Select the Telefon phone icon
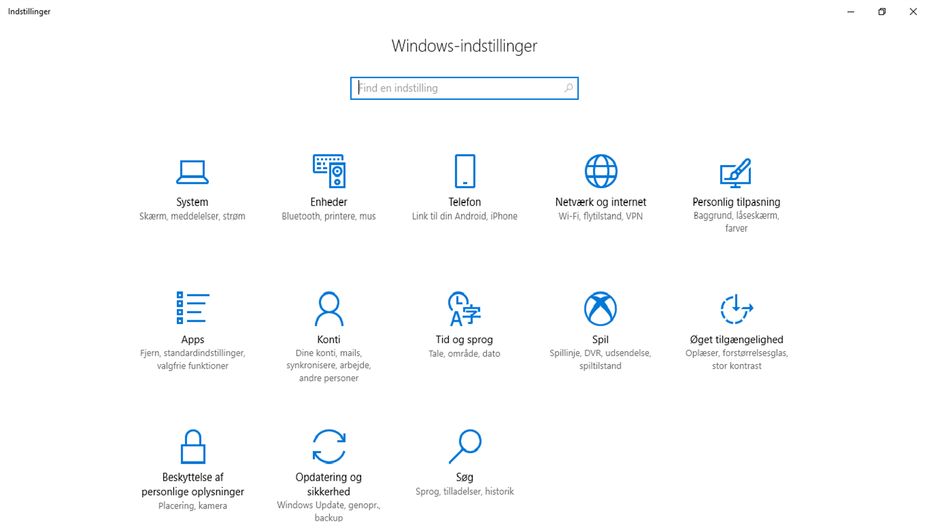 click(x=464, y=171)
